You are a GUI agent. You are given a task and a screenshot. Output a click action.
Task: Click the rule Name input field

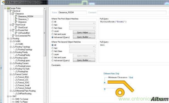pyautogui.click(x=72, y=13)
